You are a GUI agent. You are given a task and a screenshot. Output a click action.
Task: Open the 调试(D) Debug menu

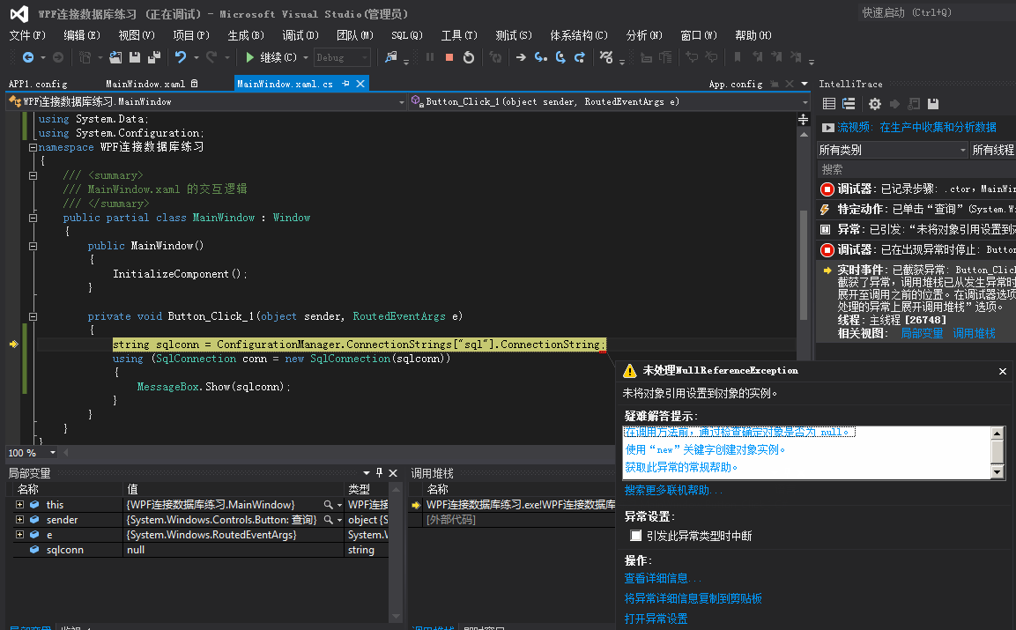pos(300,35)
